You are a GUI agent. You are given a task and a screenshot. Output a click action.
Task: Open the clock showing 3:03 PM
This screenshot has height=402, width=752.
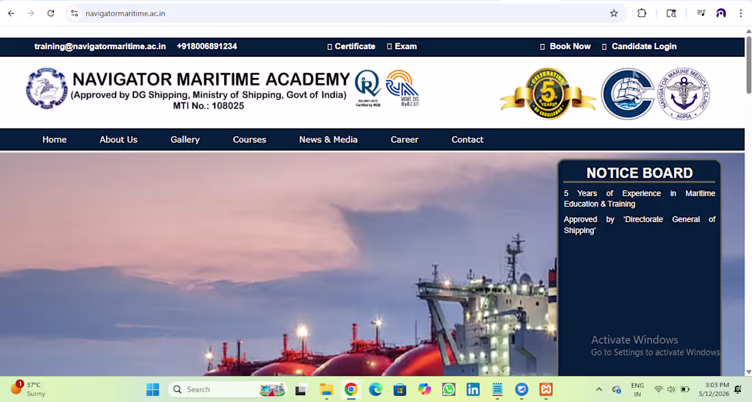tap(714, 389)
